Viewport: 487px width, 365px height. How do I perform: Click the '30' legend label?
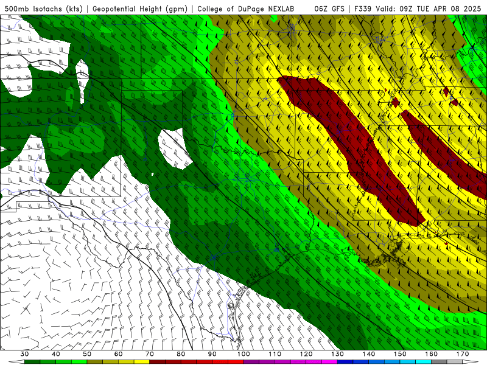[x=24, y=354]
